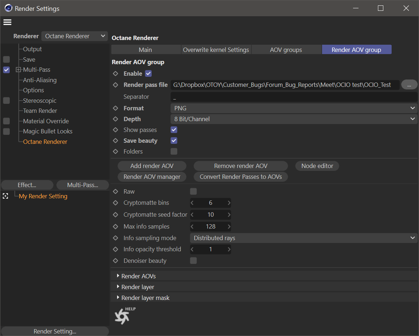Click the Add render AOV button
419x336 pixels.
152,166
